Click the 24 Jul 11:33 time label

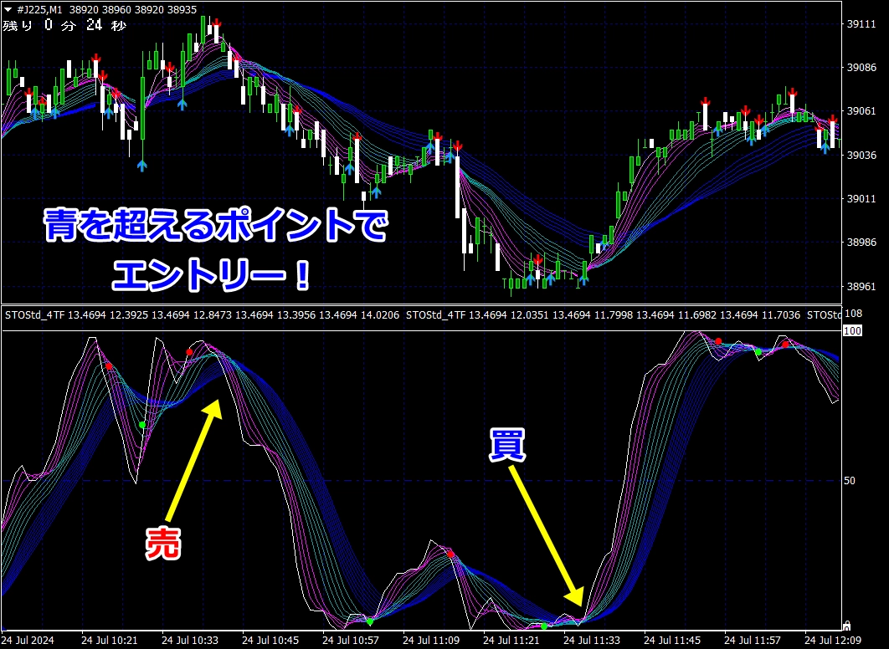pos(592,641)
